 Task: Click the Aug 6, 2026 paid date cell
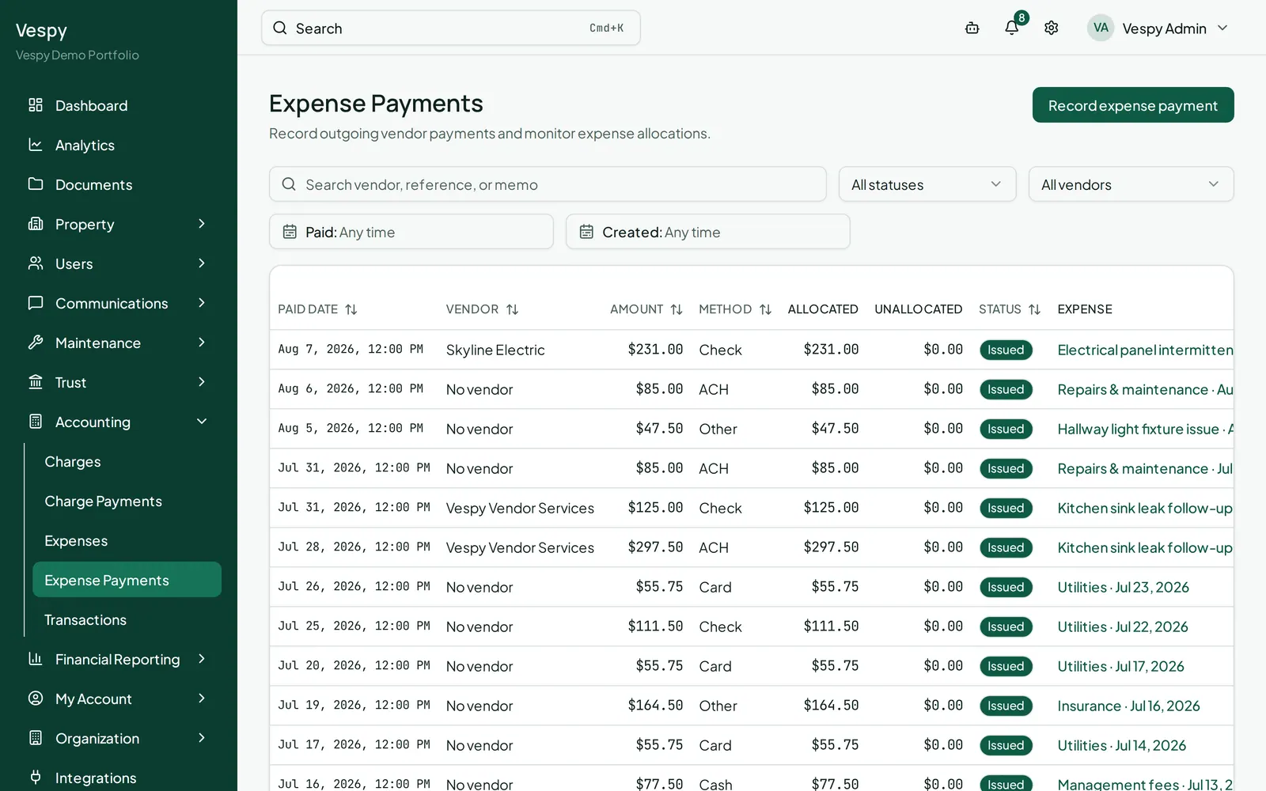click(x=351, y=388)
